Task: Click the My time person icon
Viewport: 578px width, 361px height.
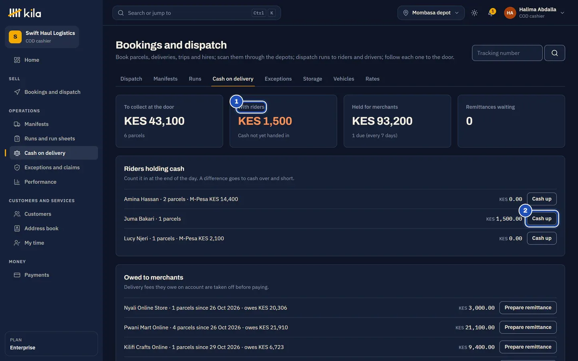Action: point(17,243)
